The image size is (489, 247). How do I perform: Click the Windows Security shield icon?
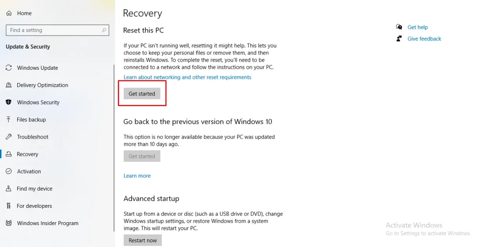point(9,102)
